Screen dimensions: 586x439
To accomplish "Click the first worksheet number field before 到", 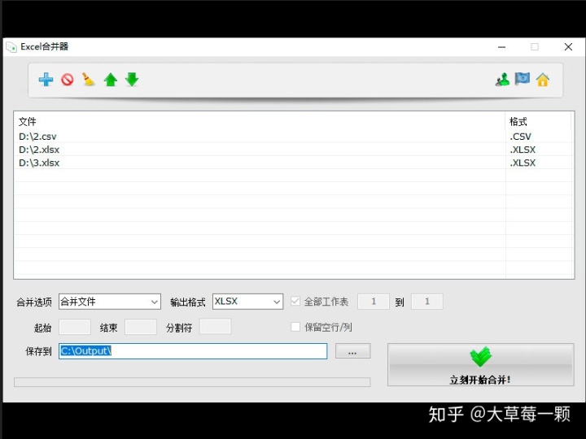I will 374,302.
